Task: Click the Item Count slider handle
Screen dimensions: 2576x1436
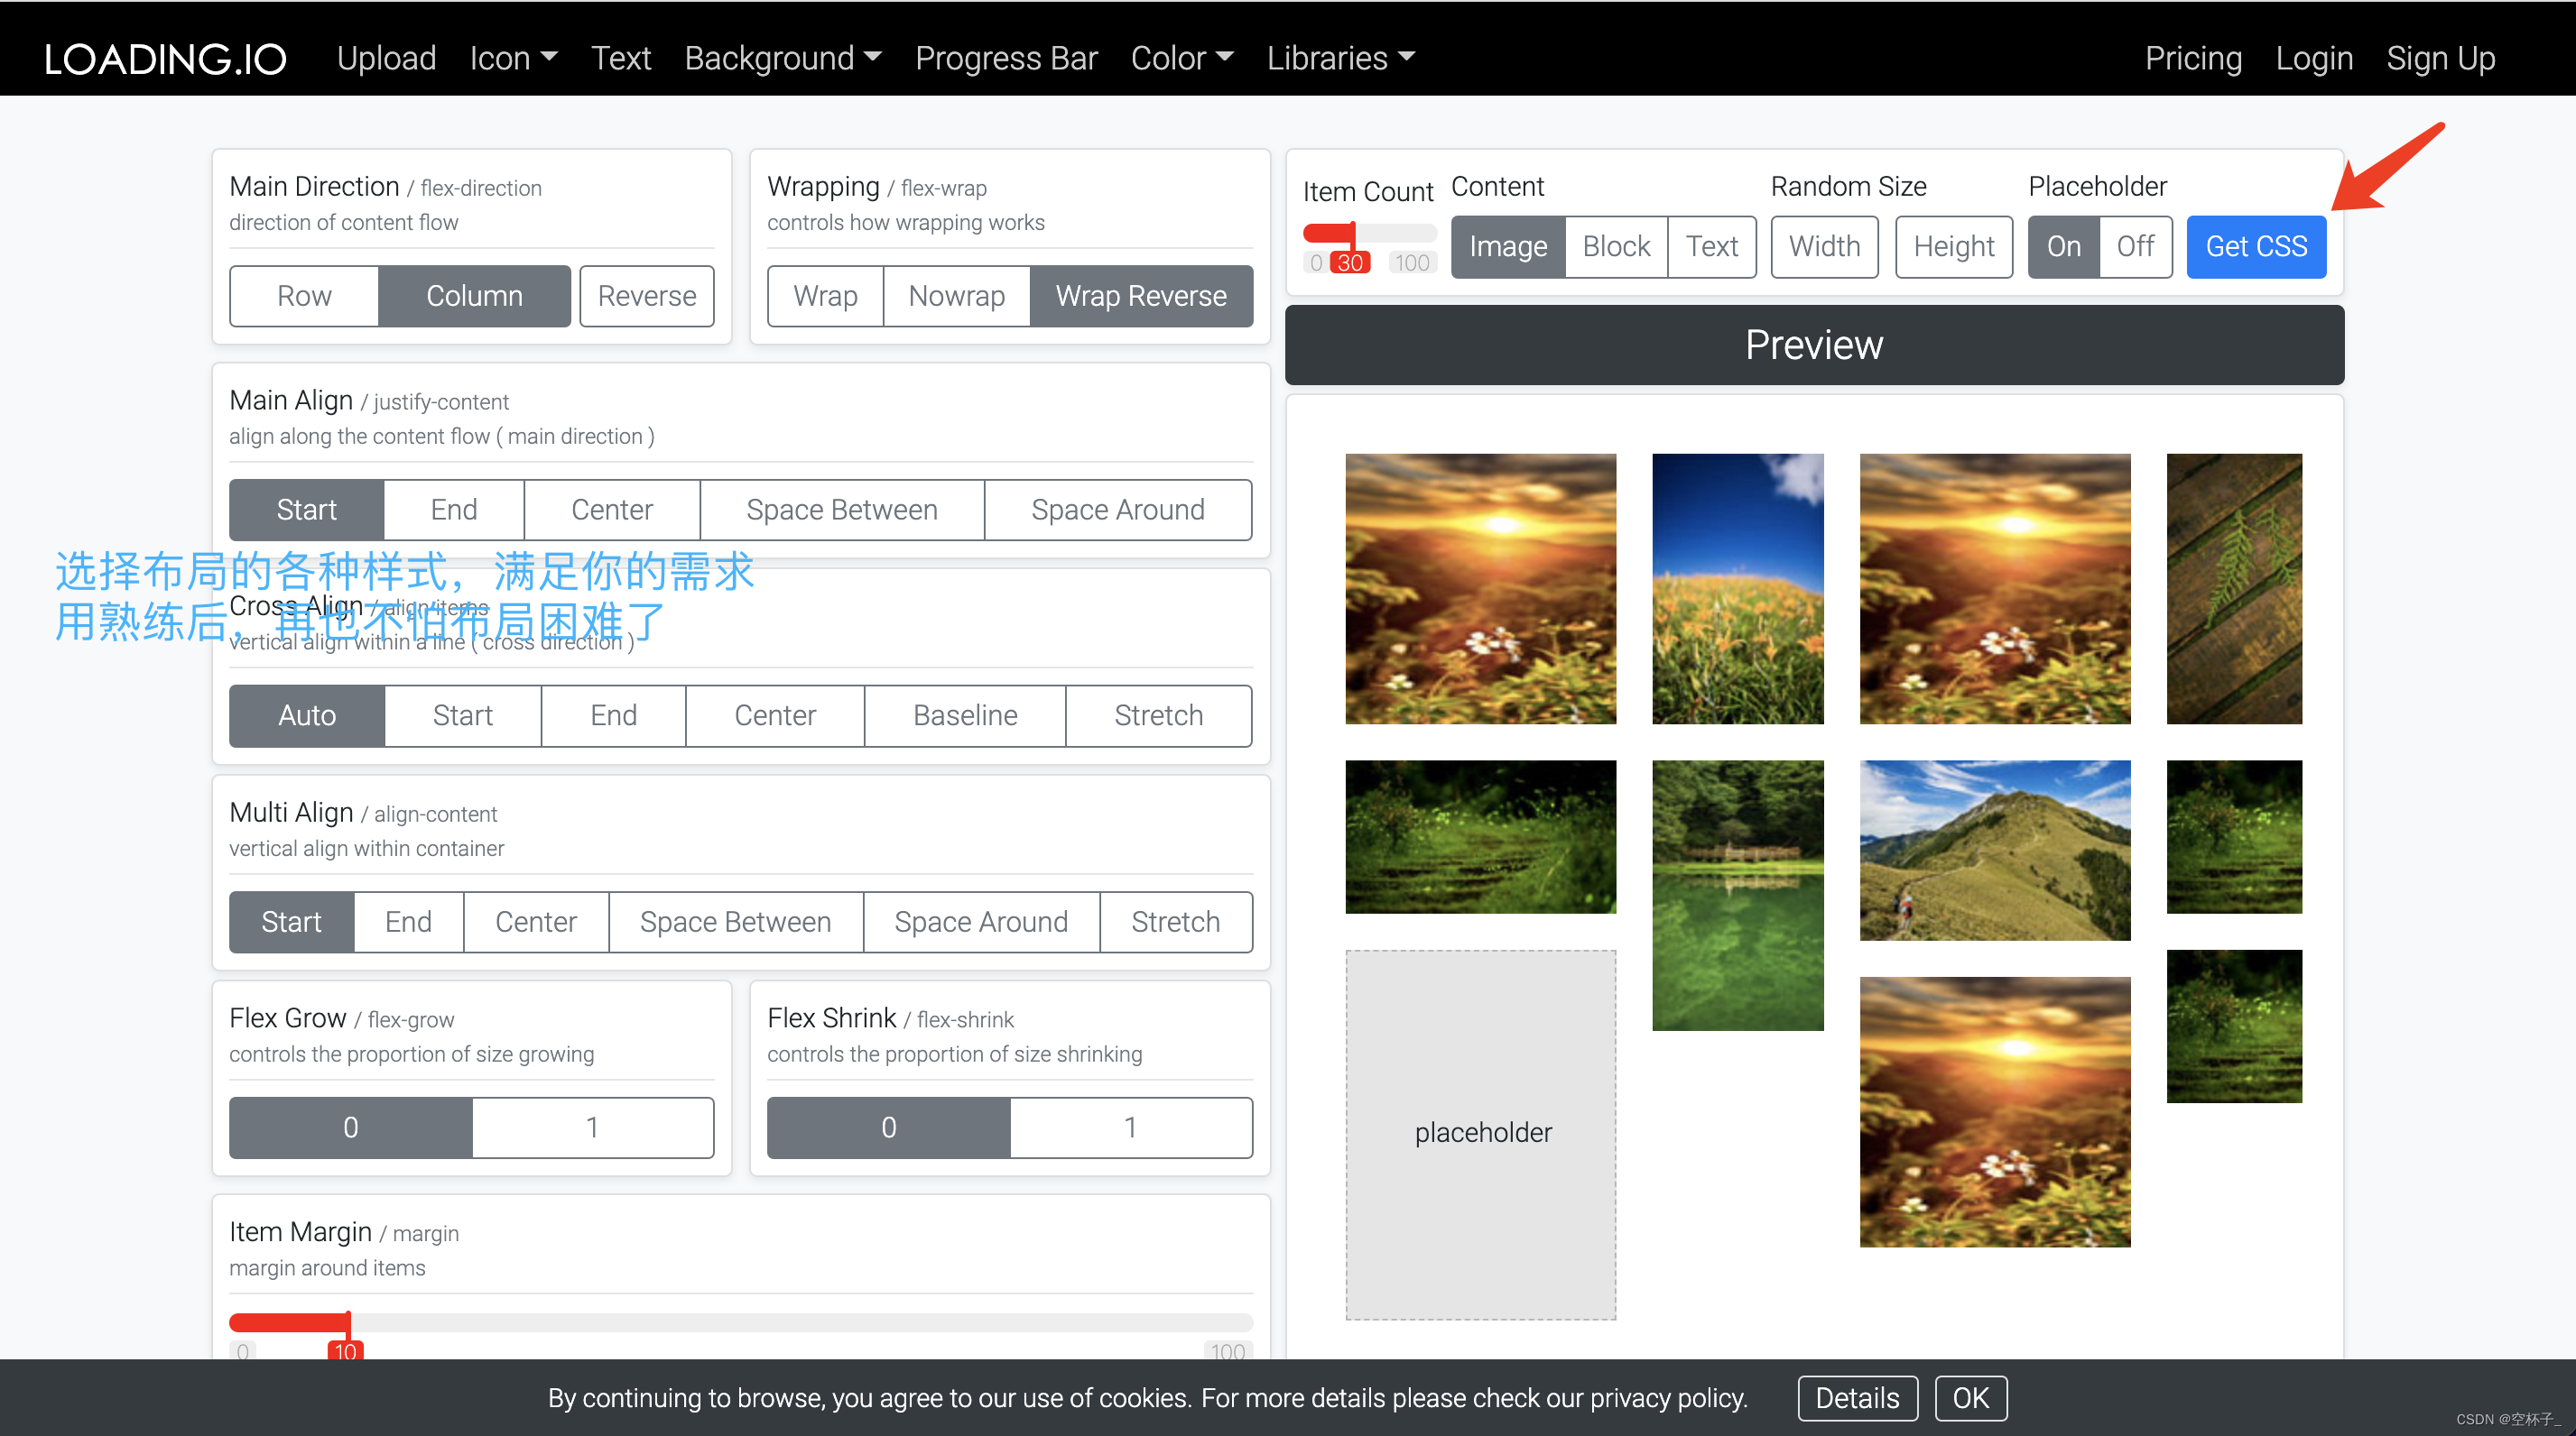Action: pos(1351,235)
